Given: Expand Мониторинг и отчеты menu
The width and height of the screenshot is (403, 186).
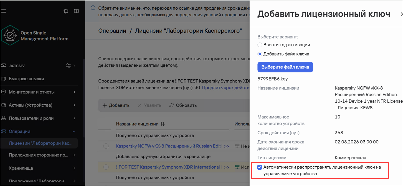Looking at the screenshot, I should click(74, 92).
